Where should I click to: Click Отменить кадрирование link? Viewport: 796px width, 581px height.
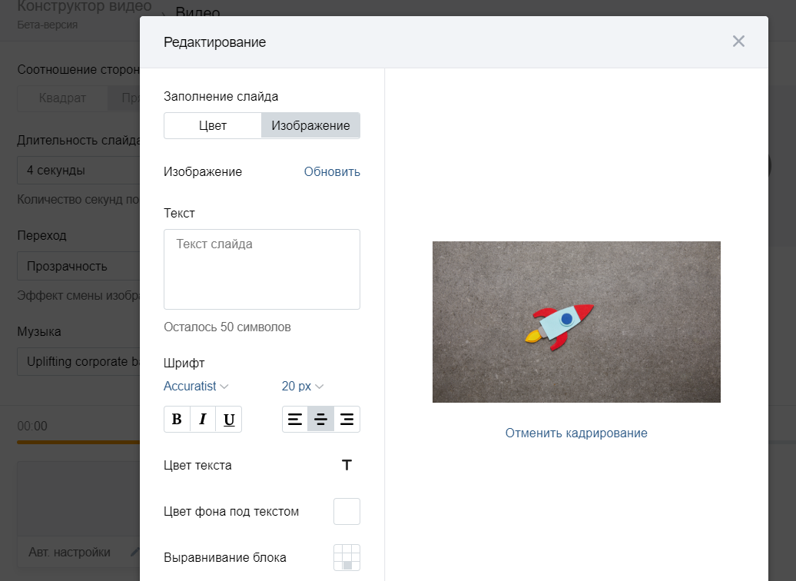click(x=576, y=433)
